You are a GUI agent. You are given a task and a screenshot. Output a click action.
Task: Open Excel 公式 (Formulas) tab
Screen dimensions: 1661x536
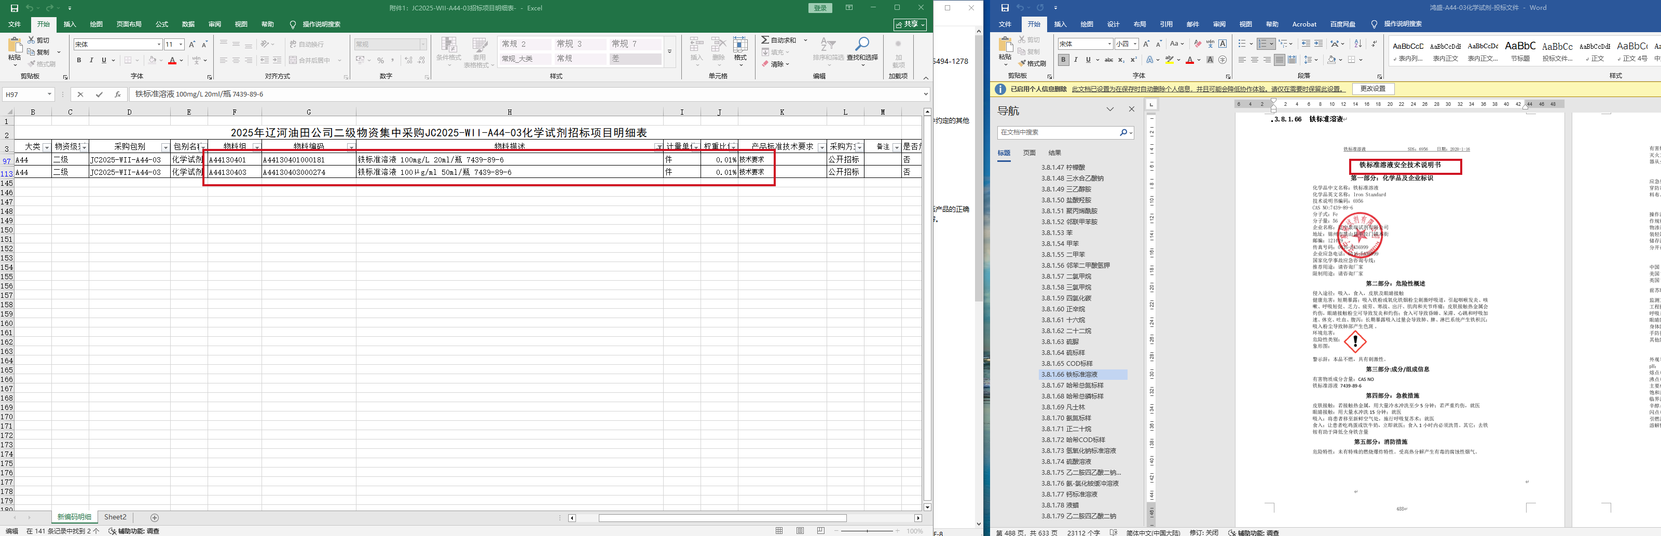pos(162,24)
